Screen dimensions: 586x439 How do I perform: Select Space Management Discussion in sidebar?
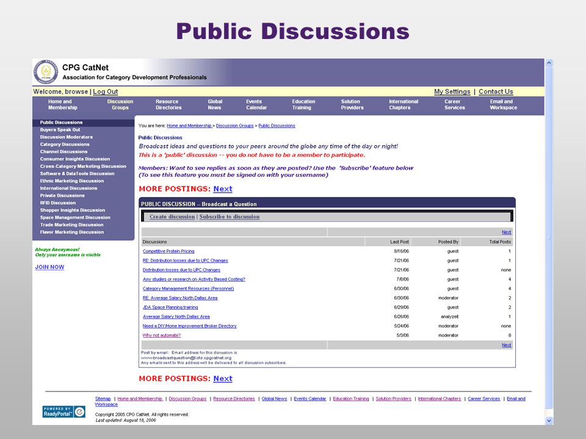tap(75, 217)
